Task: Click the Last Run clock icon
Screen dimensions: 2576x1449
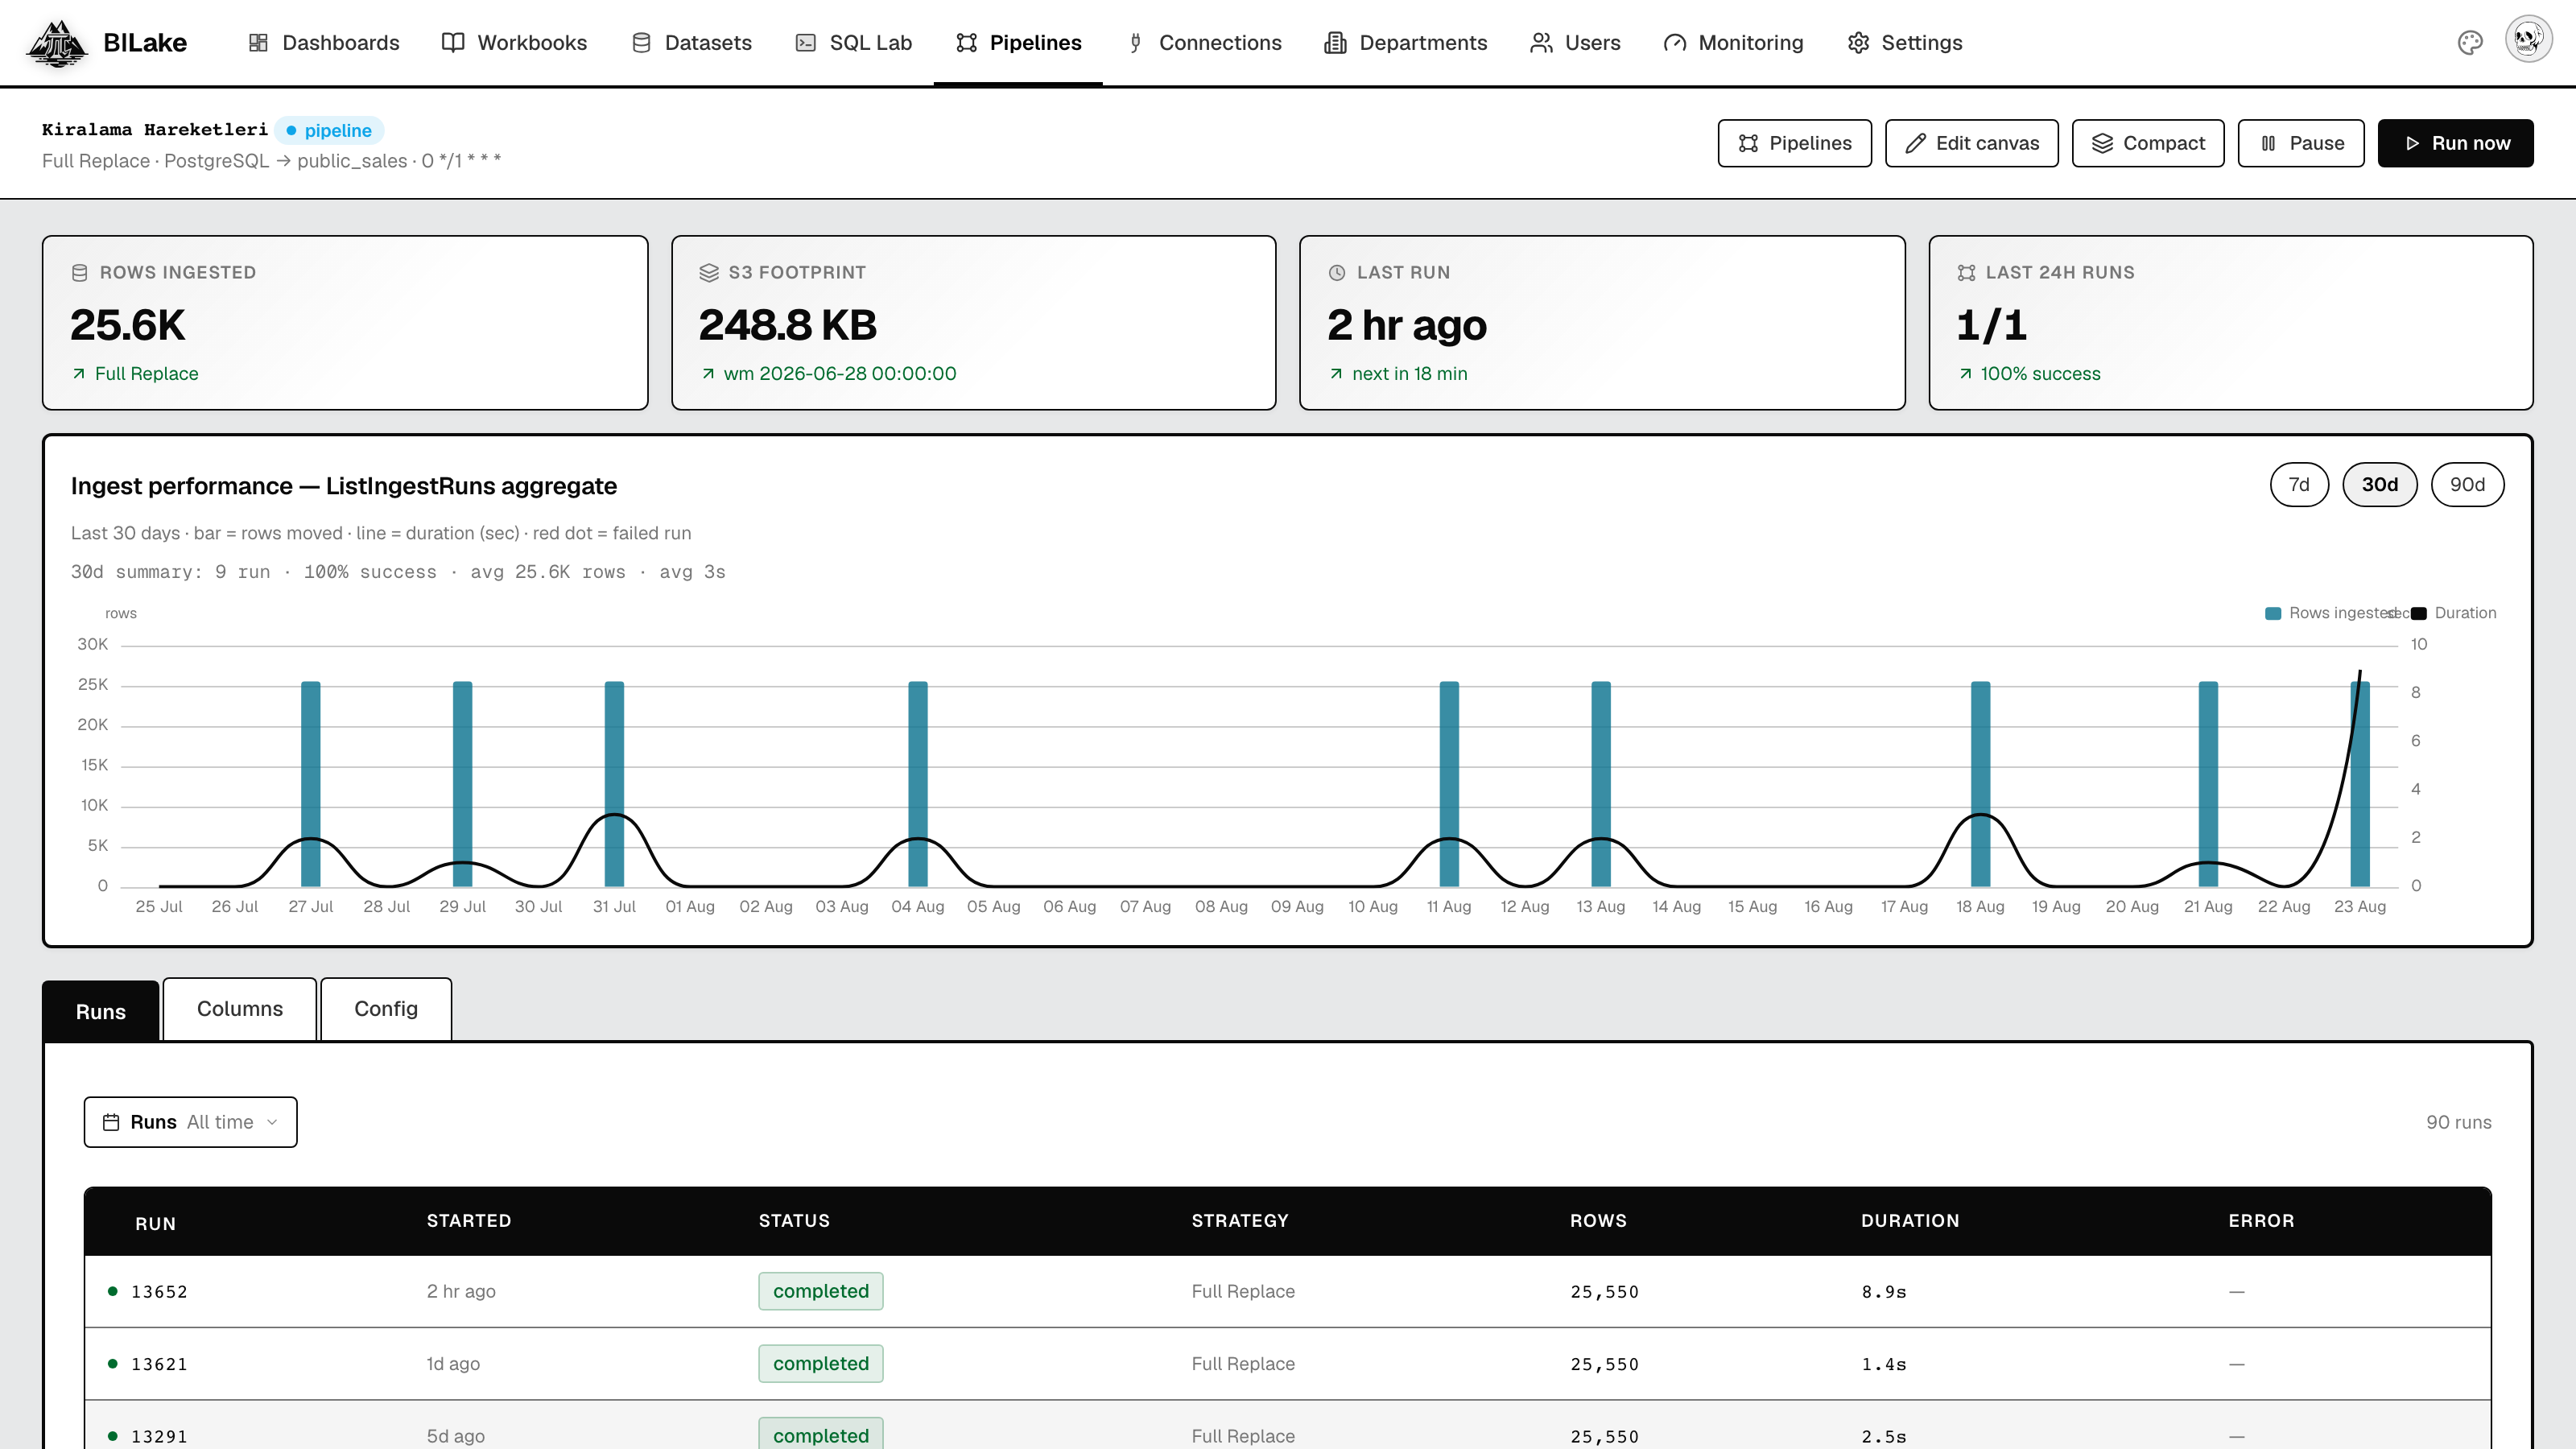Action: [1337, 272]
